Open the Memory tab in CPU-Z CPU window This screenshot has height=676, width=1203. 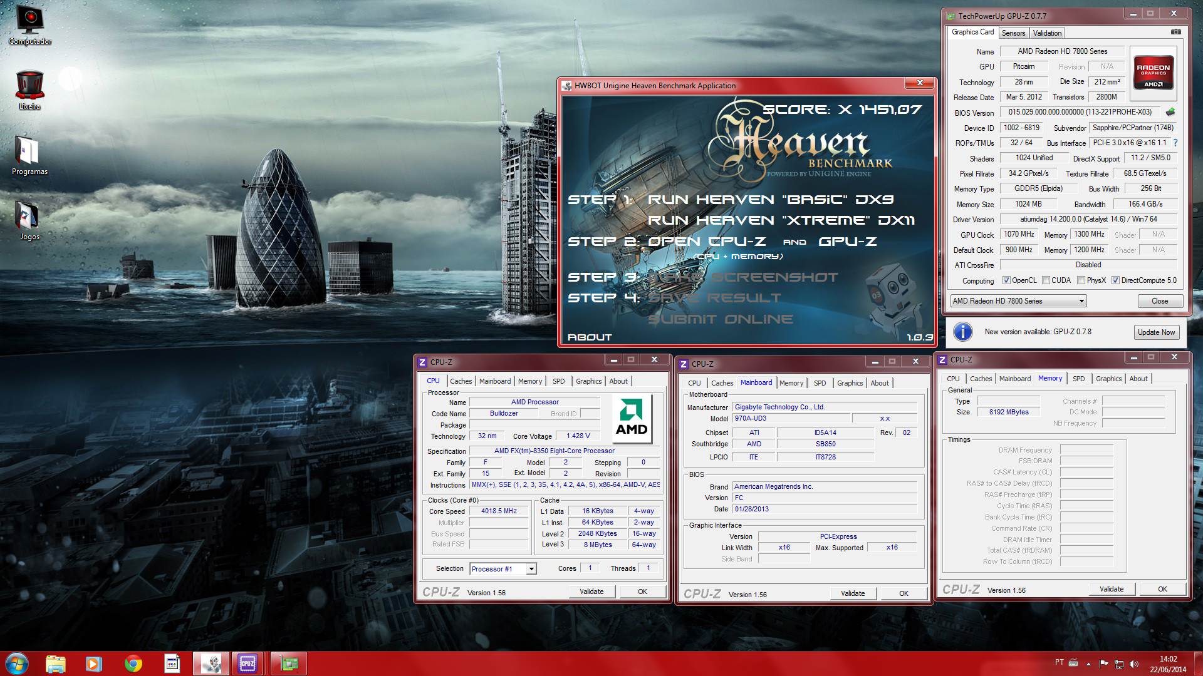coord(530,381)
